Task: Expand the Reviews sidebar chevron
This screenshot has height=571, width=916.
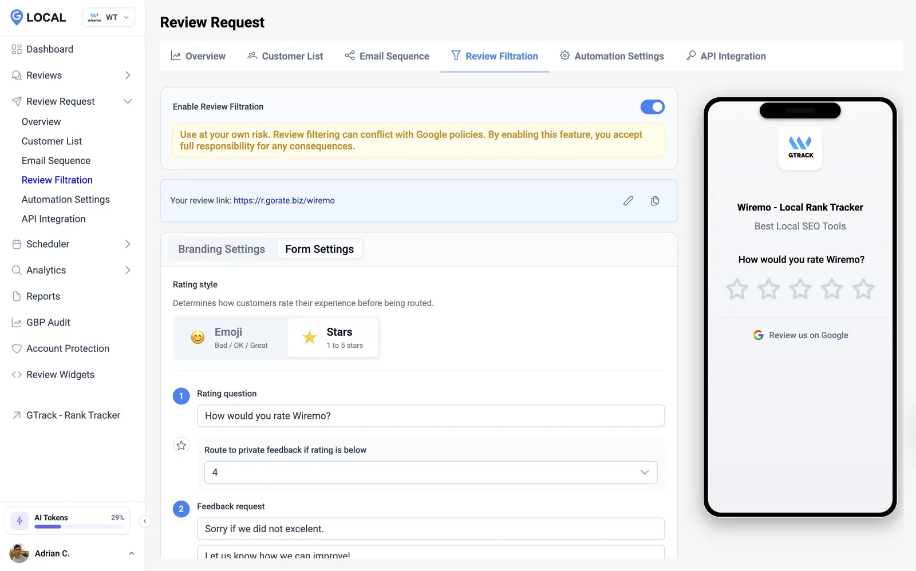Action: (x=128, y=76)
